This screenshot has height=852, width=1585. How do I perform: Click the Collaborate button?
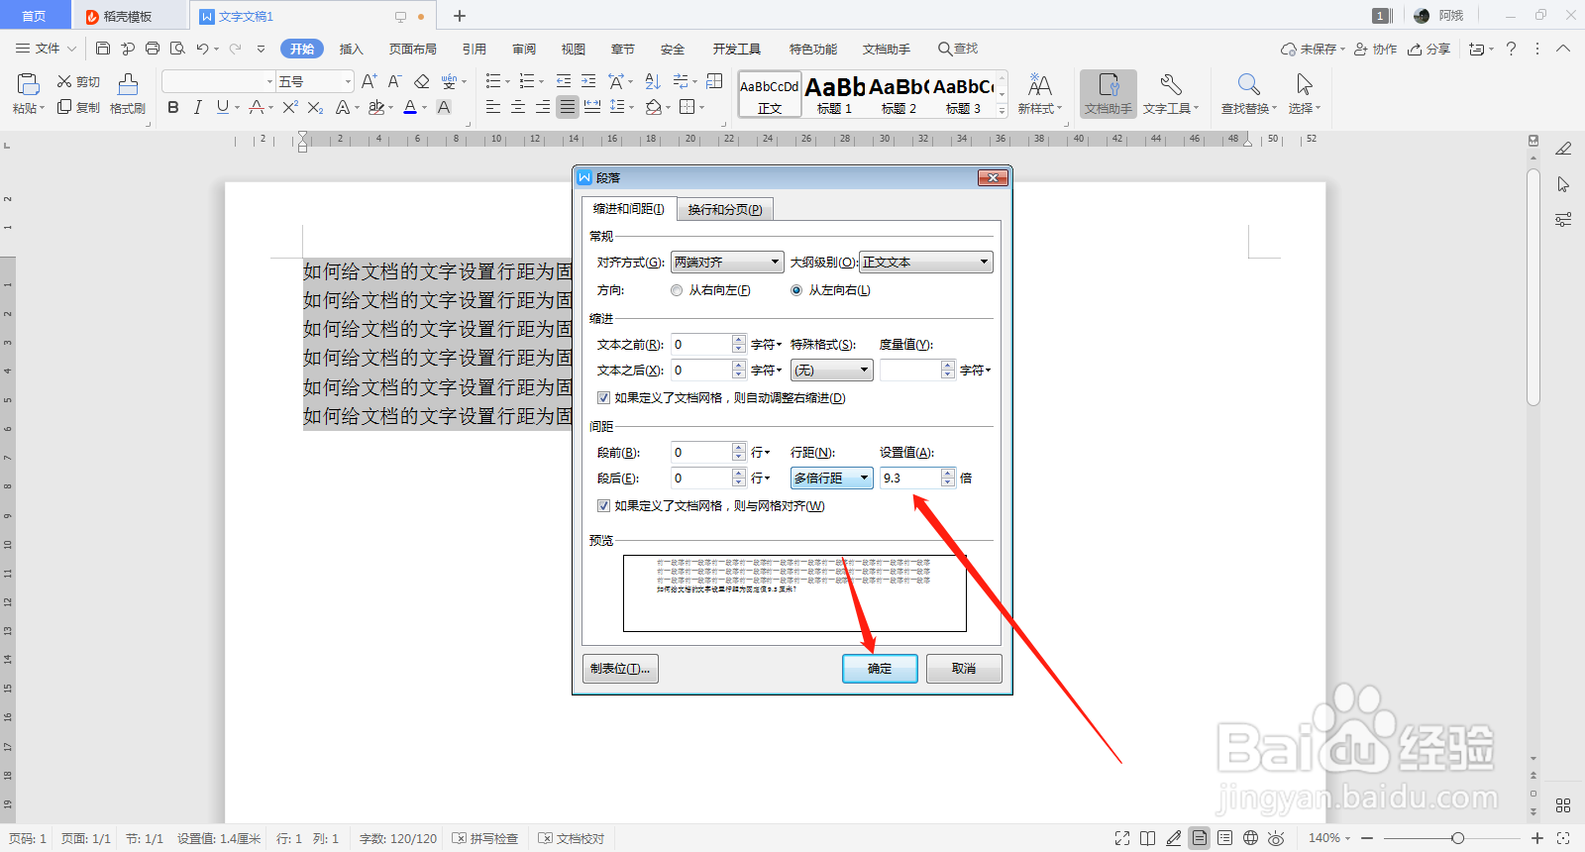(x=1375, y=49)
